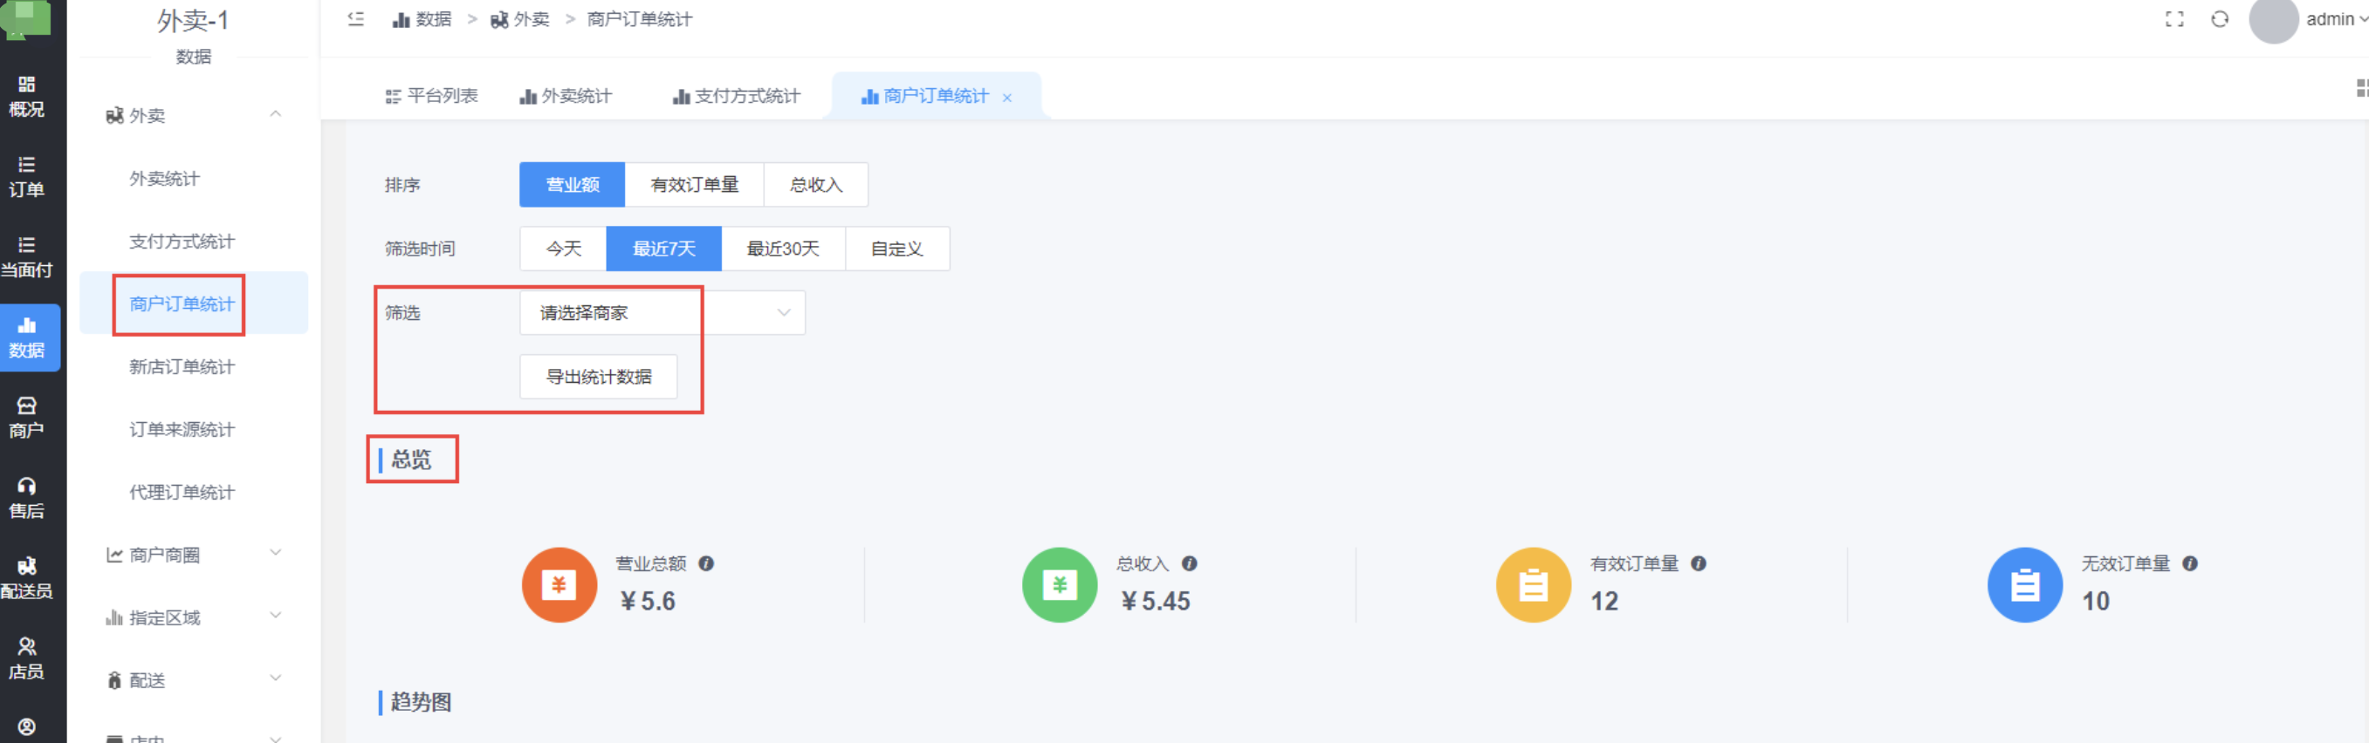The image size is (2369, 743).
Task: Switch to the 支付方式统计 tab
Action: (x=737, y=96)
